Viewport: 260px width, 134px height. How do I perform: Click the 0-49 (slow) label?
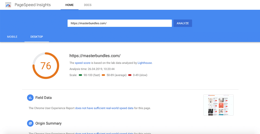point(140,75)
